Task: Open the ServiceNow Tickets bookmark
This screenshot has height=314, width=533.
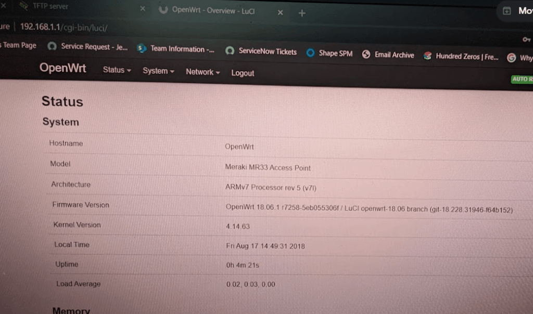Action: tap(261, 51)
